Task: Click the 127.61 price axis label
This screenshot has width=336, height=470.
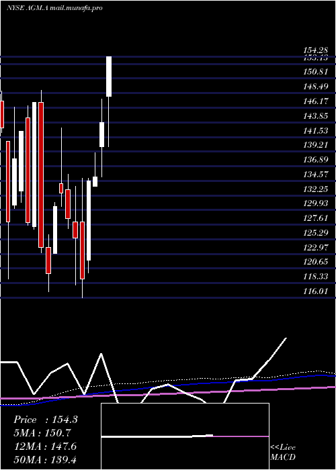Action: (x=314, y=218)
